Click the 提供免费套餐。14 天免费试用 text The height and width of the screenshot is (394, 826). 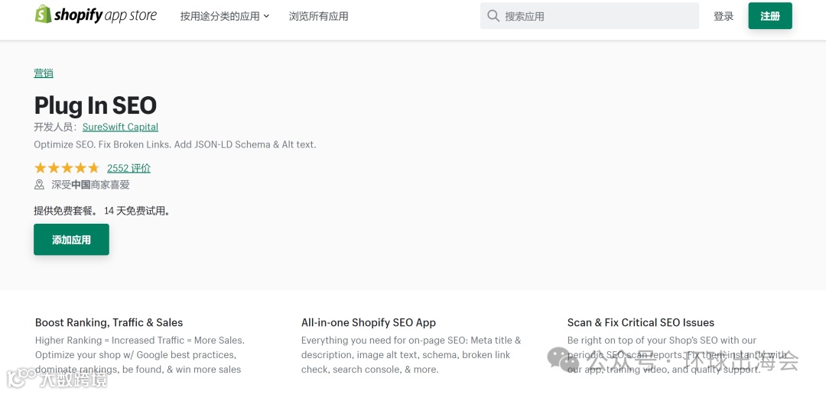click(x=102, y=211)
